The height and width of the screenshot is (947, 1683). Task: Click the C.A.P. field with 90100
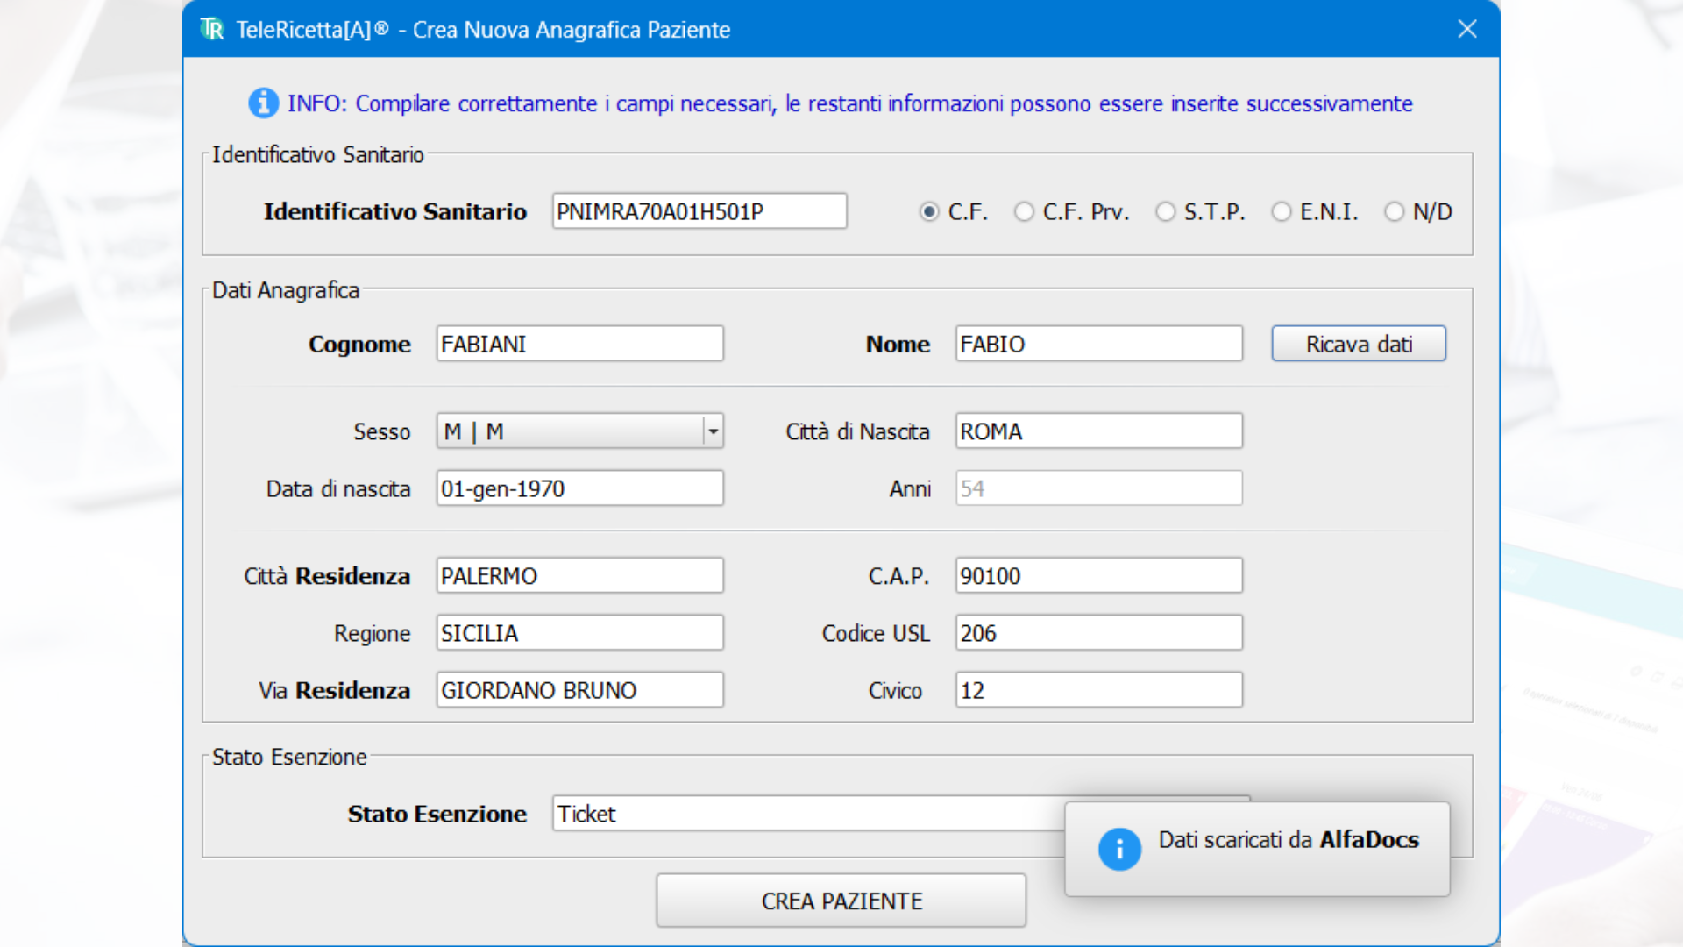[x=1099, y=576]
